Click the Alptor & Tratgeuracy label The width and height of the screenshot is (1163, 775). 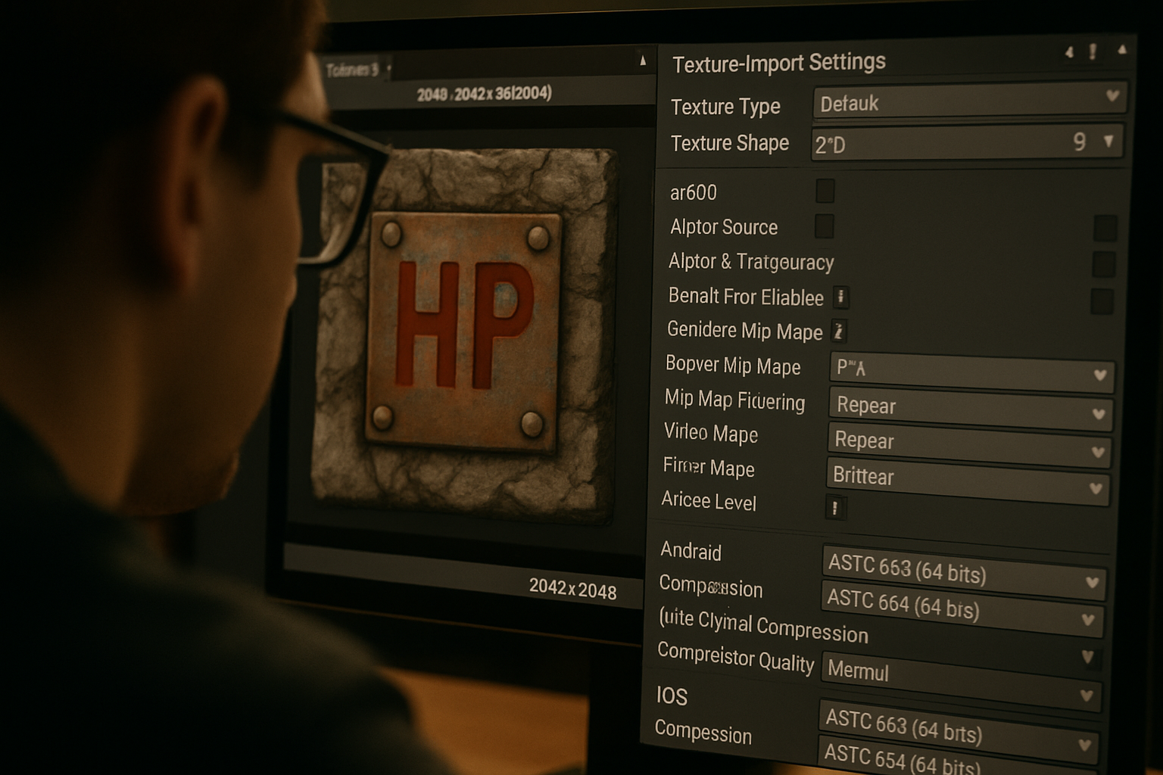751,262
